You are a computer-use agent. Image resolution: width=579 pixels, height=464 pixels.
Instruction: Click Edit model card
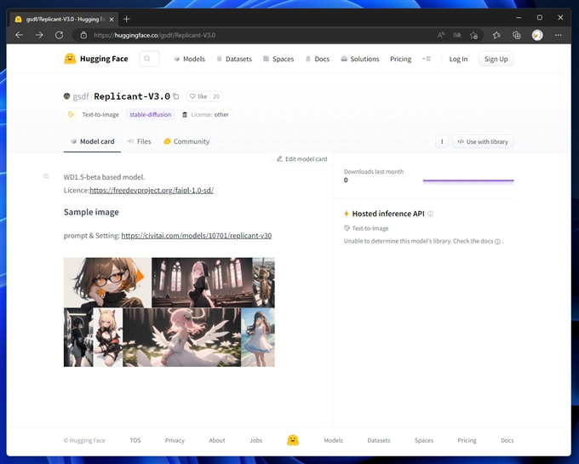302,158
